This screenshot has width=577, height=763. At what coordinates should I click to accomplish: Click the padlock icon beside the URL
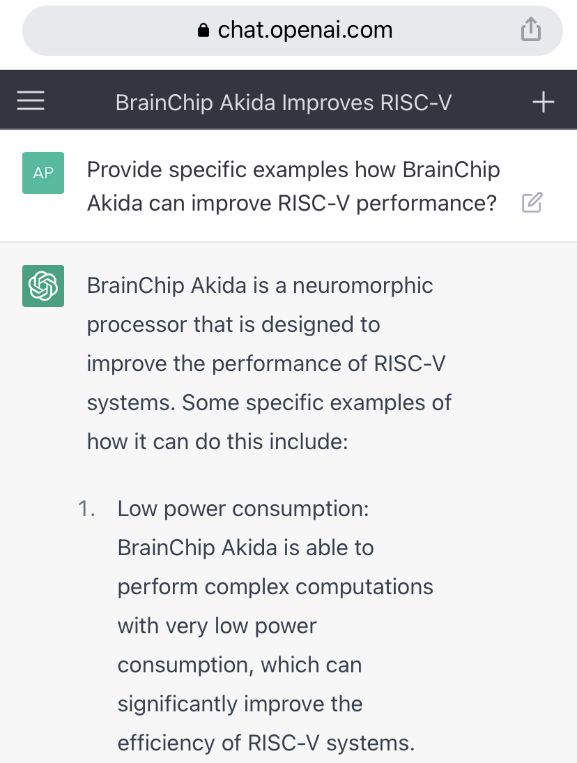click(x=203, y=31)
